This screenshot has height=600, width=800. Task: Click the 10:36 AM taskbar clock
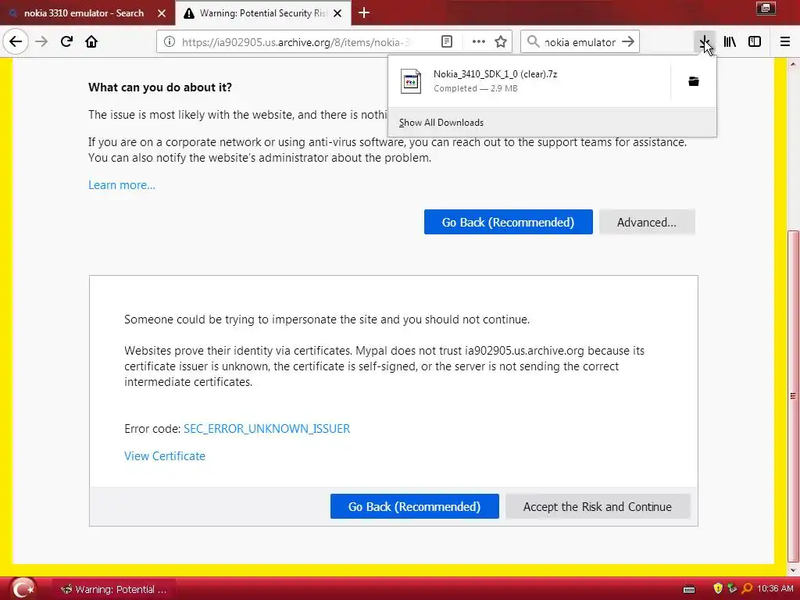pos(775,589)
